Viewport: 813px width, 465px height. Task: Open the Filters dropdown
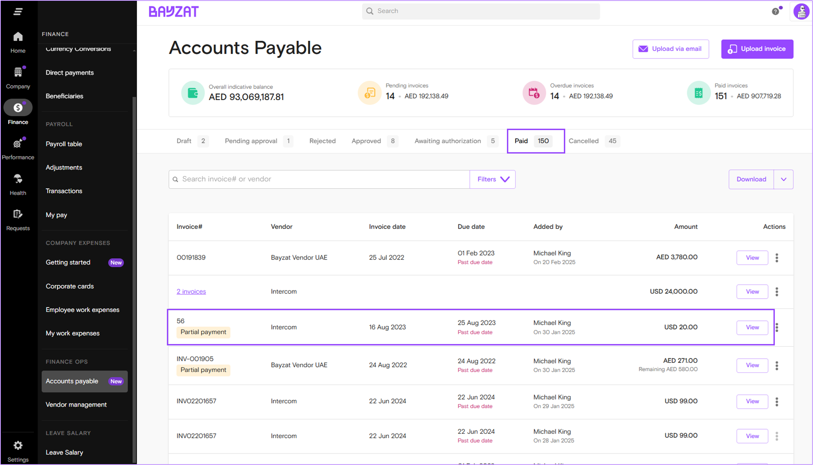(492, 180)
